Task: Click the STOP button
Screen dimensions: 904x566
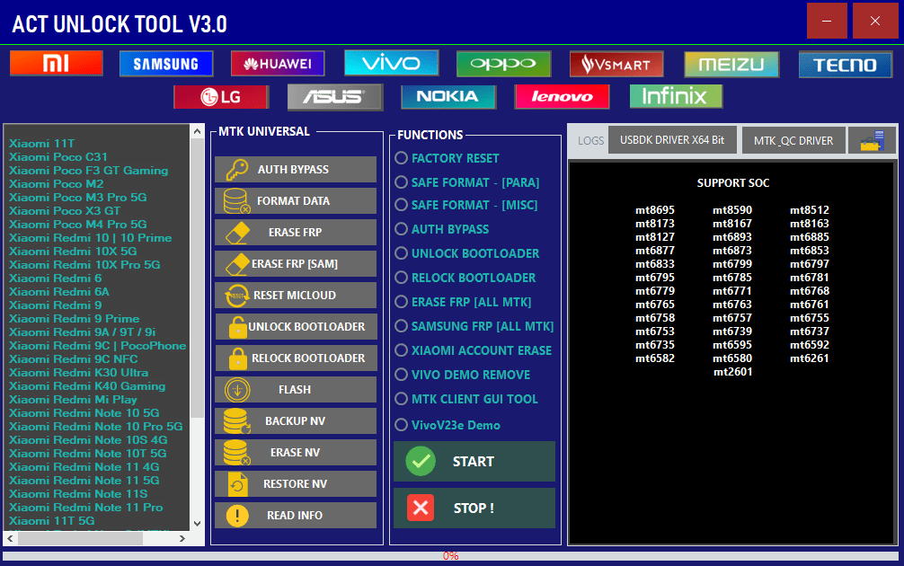Action: [x=474, y=508]
